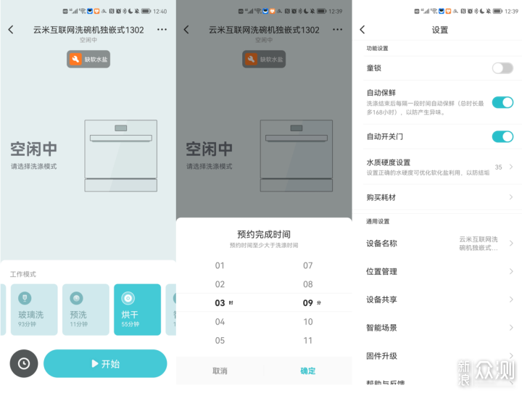522x393 pixels.
Task: Tap the 水质硬度设置 label
Action: tap(388, 162)
